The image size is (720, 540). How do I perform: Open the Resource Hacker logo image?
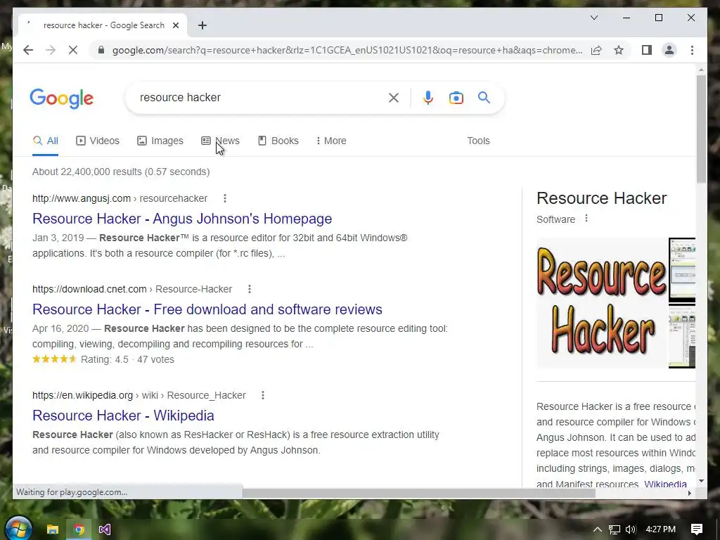[x=602, y=303]
